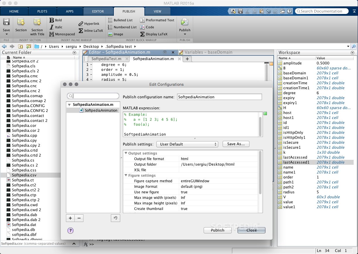The image size is (358, 254).
Task: Collapse the Figure settings group
Action: 126,175
